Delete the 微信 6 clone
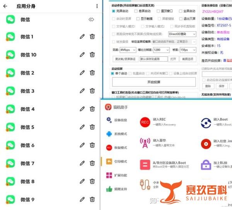This screenshot has height=210, width=232. point(92,145)
